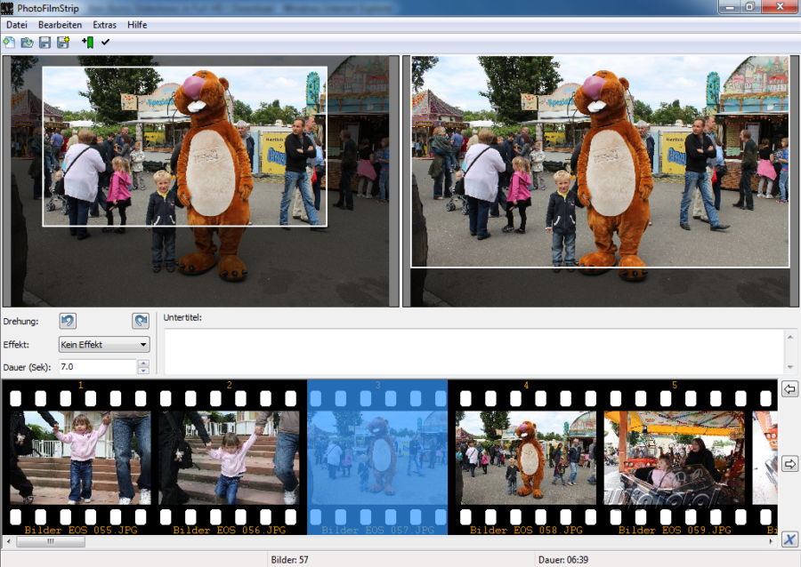
Task: Move the selected picture right in the filmstrip
Action: pos(789,464)
